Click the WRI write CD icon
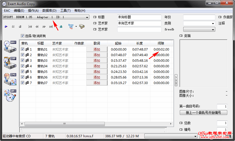 (x=10, y=96)
